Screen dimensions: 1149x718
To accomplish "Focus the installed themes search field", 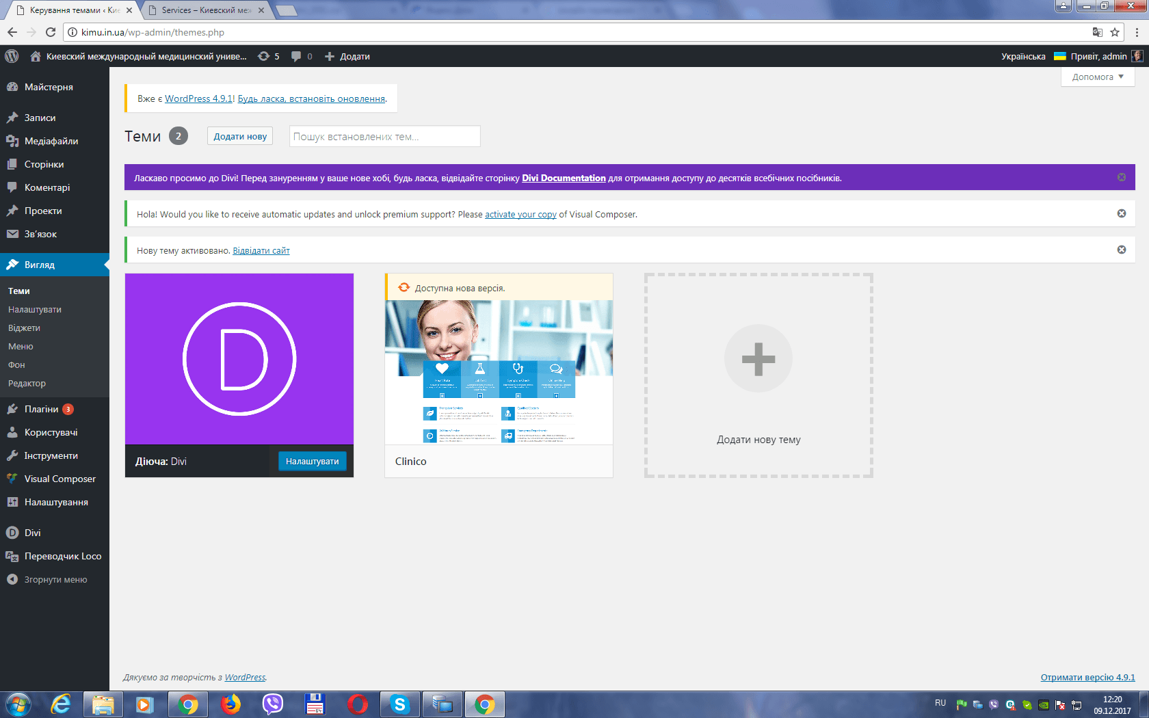I will click(x=385, y=136).
